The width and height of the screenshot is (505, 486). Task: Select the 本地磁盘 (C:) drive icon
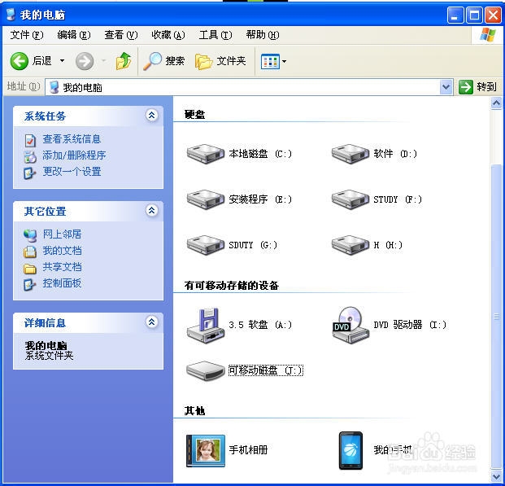tap(206, 154)
